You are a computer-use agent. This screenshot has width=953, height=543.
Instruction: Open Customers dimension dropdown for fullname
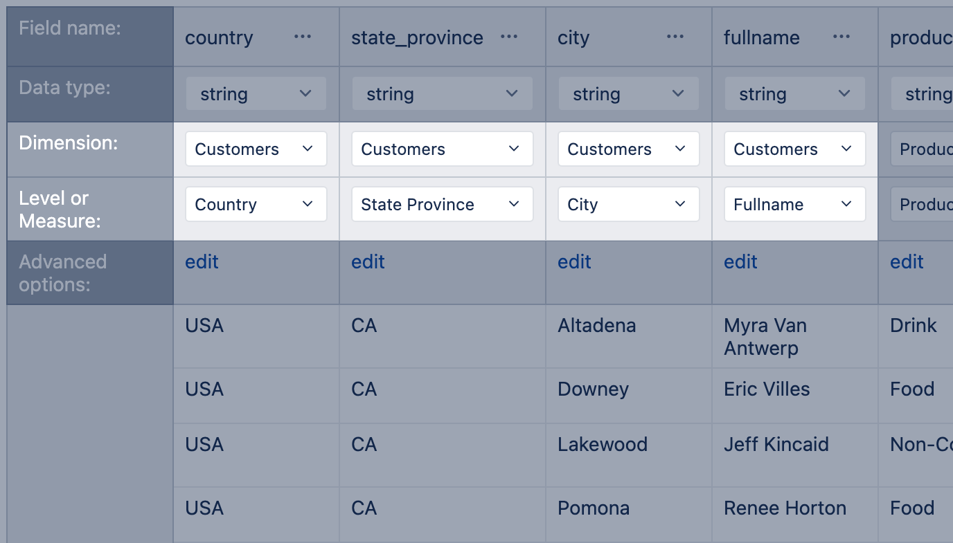pyautogui.click(x=794, y=149)
